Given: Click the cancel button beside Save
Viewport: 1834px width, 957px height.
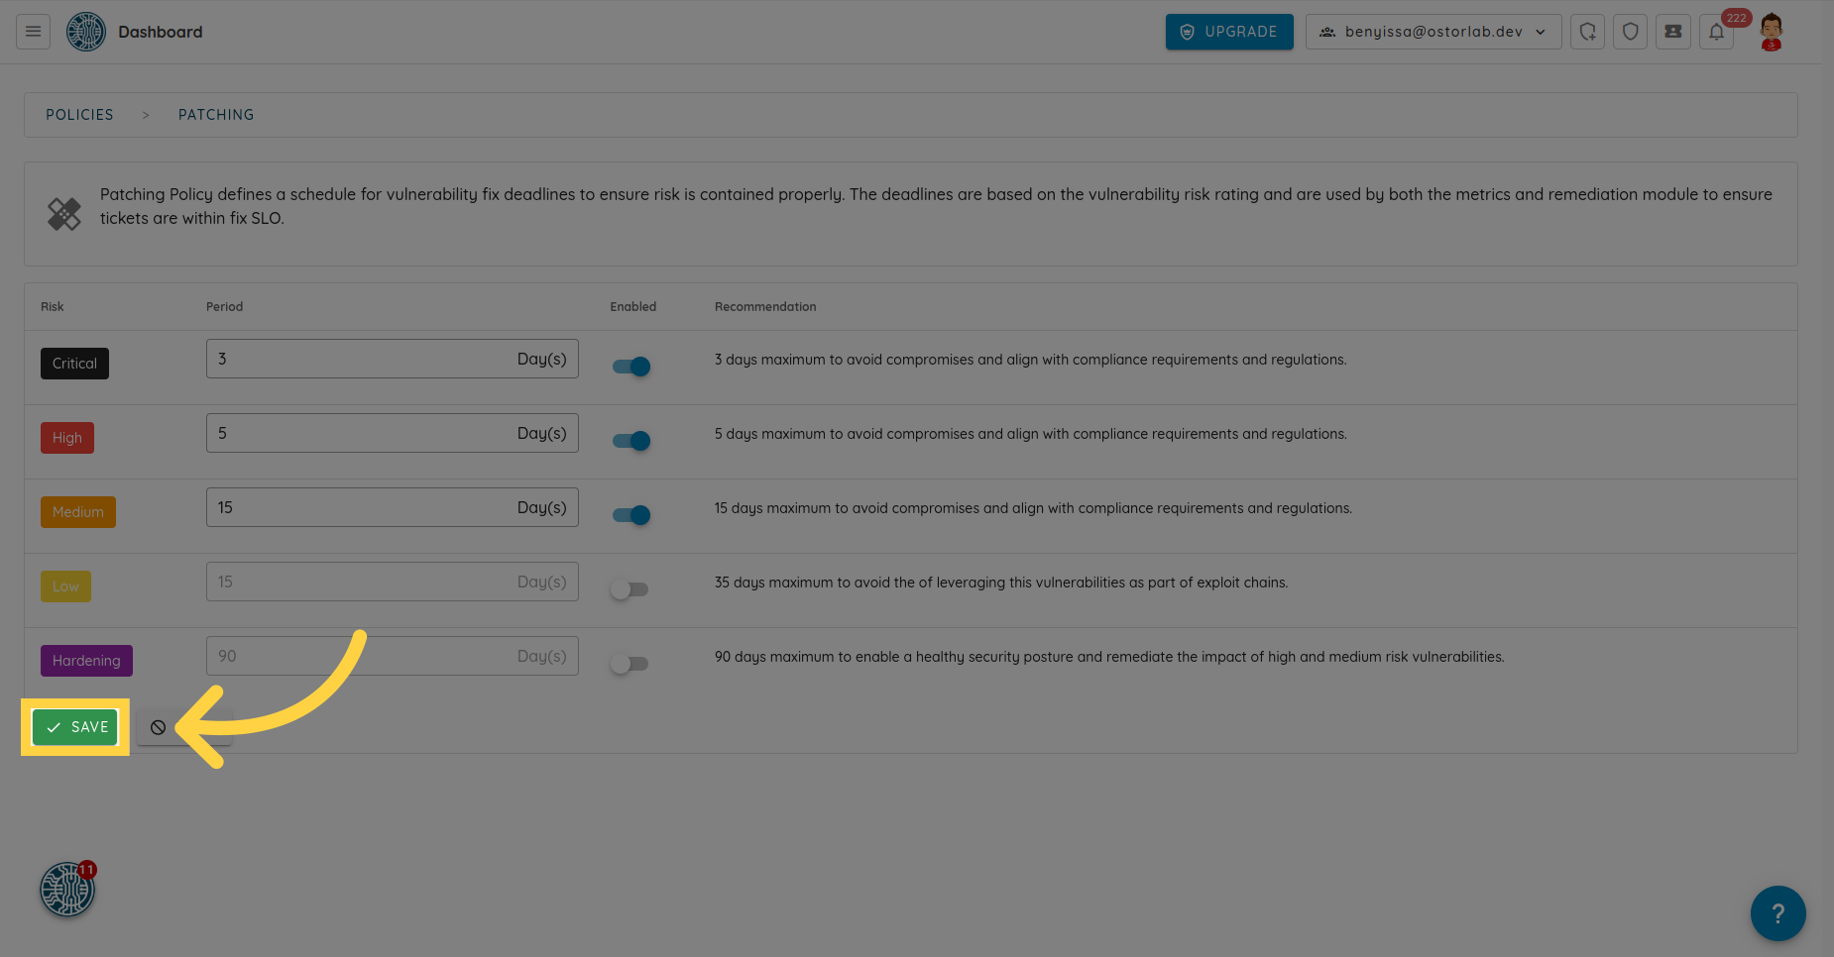Looking at the screenshot, I should click(x=159, y=727).
